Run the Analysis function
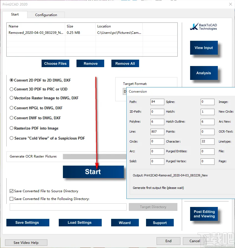Screen dimensions: 235x248 [x=204, y=73]
